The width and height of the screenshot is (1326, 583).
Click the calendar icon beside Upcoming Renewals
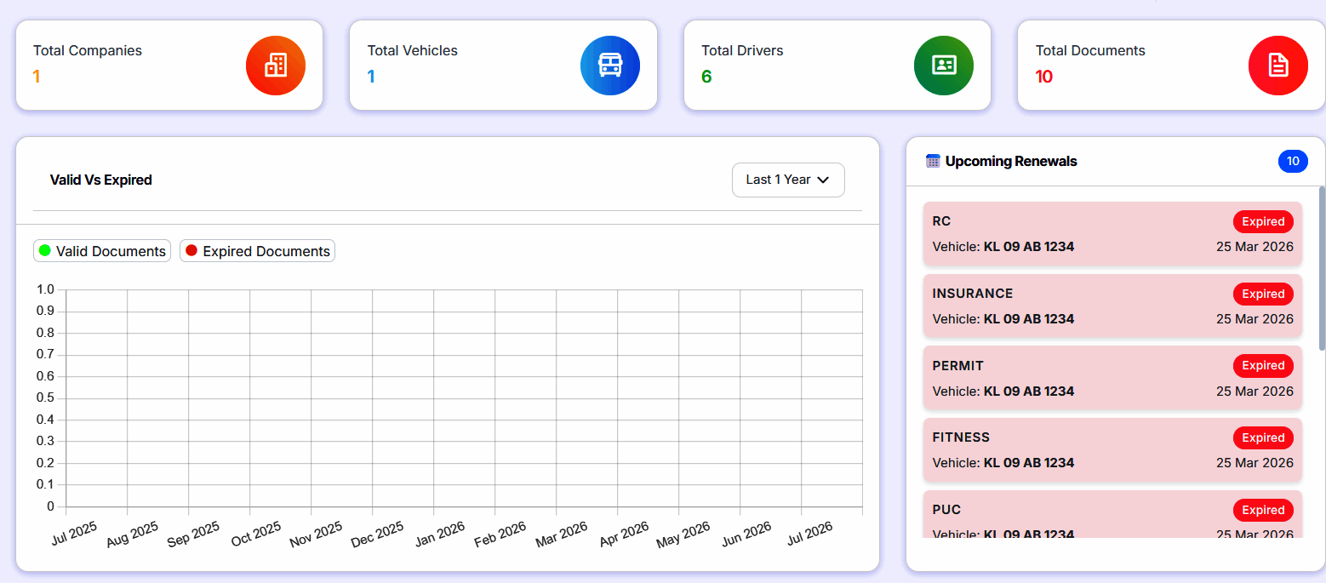click(933, 161)
